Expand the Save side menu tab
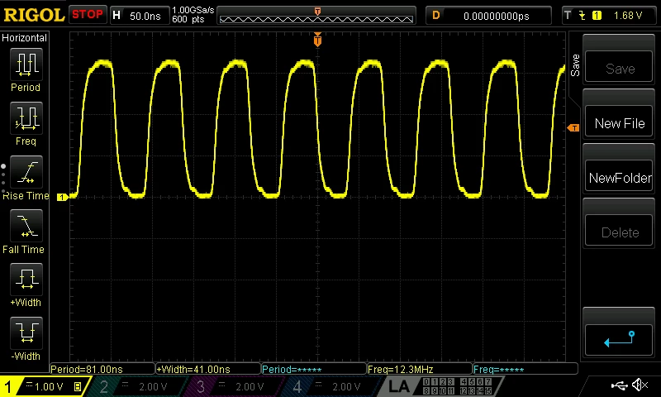The image size is (661, 397). [x=575, y=65]
